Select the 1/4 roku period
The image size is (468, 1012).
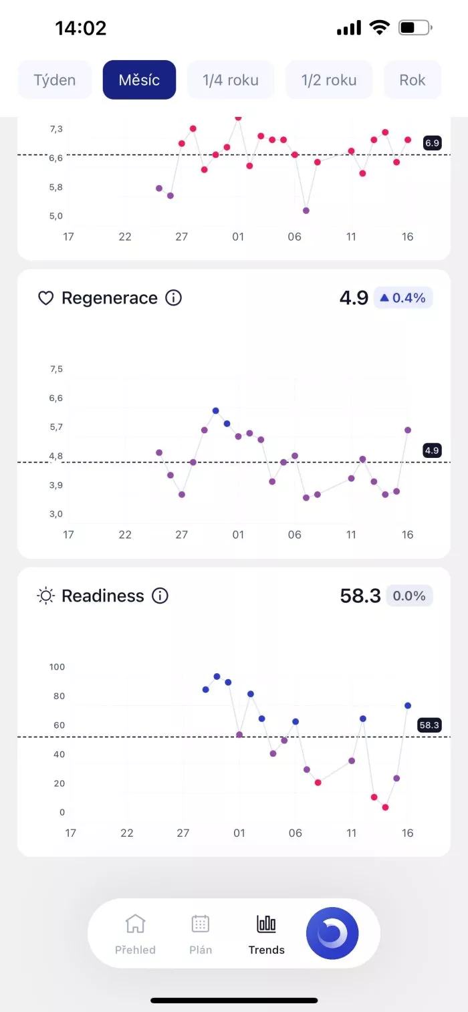point(231,80)
